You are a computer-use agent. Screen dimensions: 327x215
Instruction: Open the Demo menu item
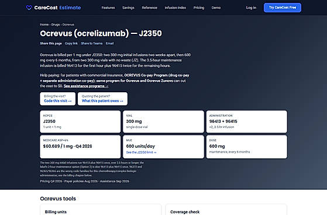tap(216, 8)
